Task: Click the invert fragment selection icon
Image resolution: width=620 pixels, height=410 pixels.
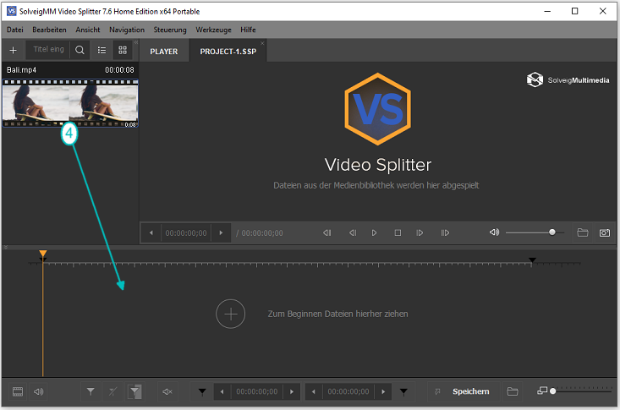Action: 134,391
